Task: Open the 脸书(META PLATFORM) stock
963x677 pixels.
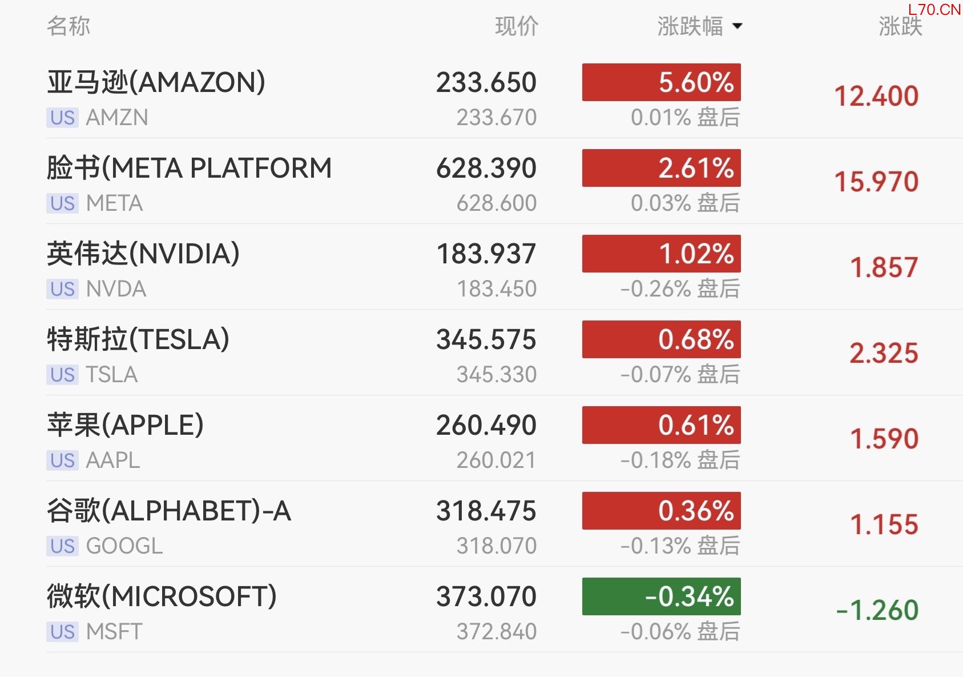Action: 189,169
